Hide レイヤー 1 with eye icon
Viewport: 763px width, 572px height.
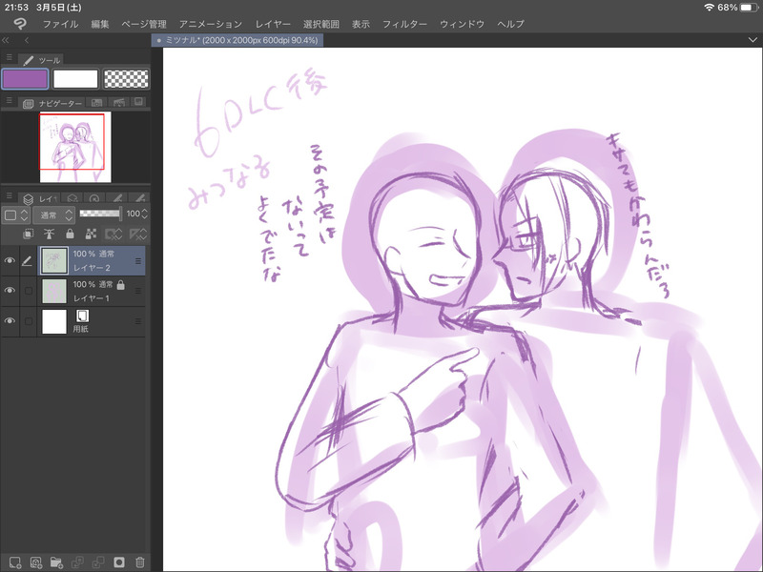point(10,291)
